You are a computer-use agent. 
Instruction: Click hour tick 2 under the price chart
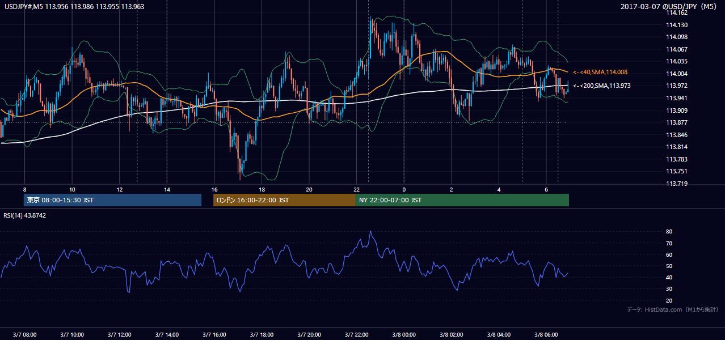(451, 189)
